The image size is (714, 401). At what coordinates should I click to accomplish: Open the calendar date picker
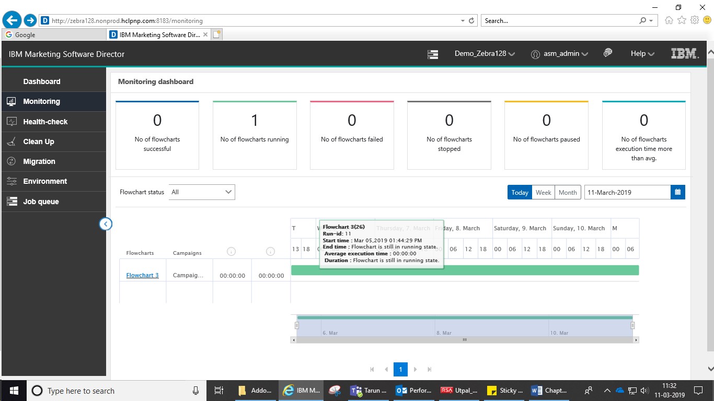[x=678, y=192]
